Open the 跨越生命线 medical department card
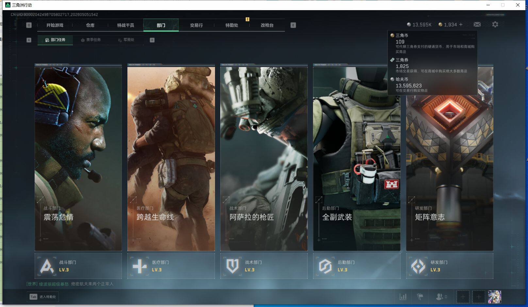The height and width of the screenshot is (307, 528). coord(171,159)
